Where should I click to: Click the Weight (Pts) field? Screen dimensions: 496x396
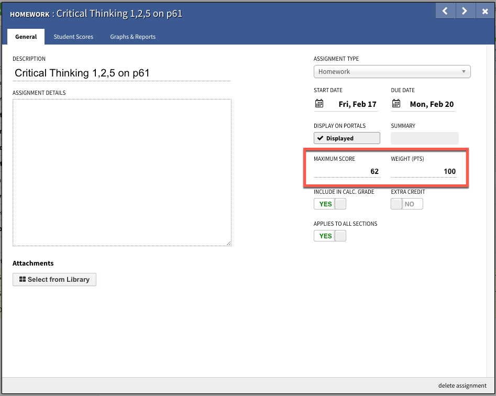pos(423,171)
